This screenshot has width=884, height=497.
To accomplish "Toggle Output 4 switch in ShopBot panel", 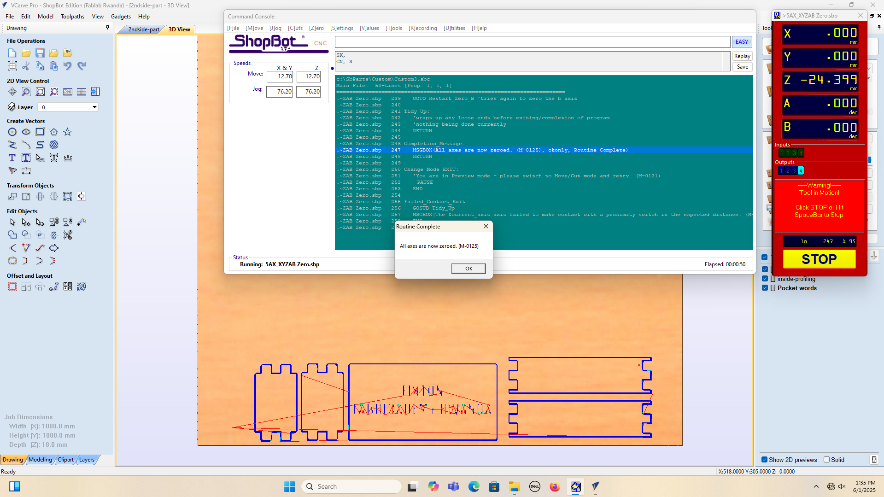I will click(801, 171).
